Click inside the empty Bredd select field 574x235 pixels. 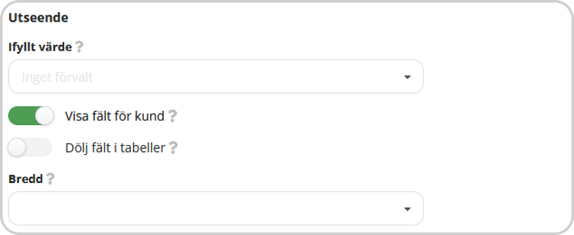pyautogui.click(x=216, y=208)
